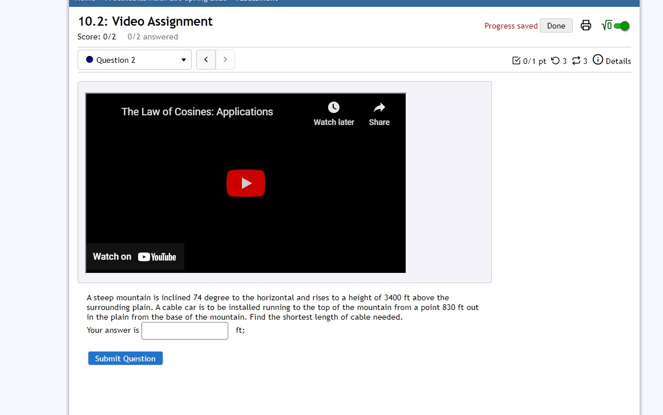Image resolution: width=663 pixels, height=415 pixels.
Task: Go to the next question arrow
Action: coord(225,59)
